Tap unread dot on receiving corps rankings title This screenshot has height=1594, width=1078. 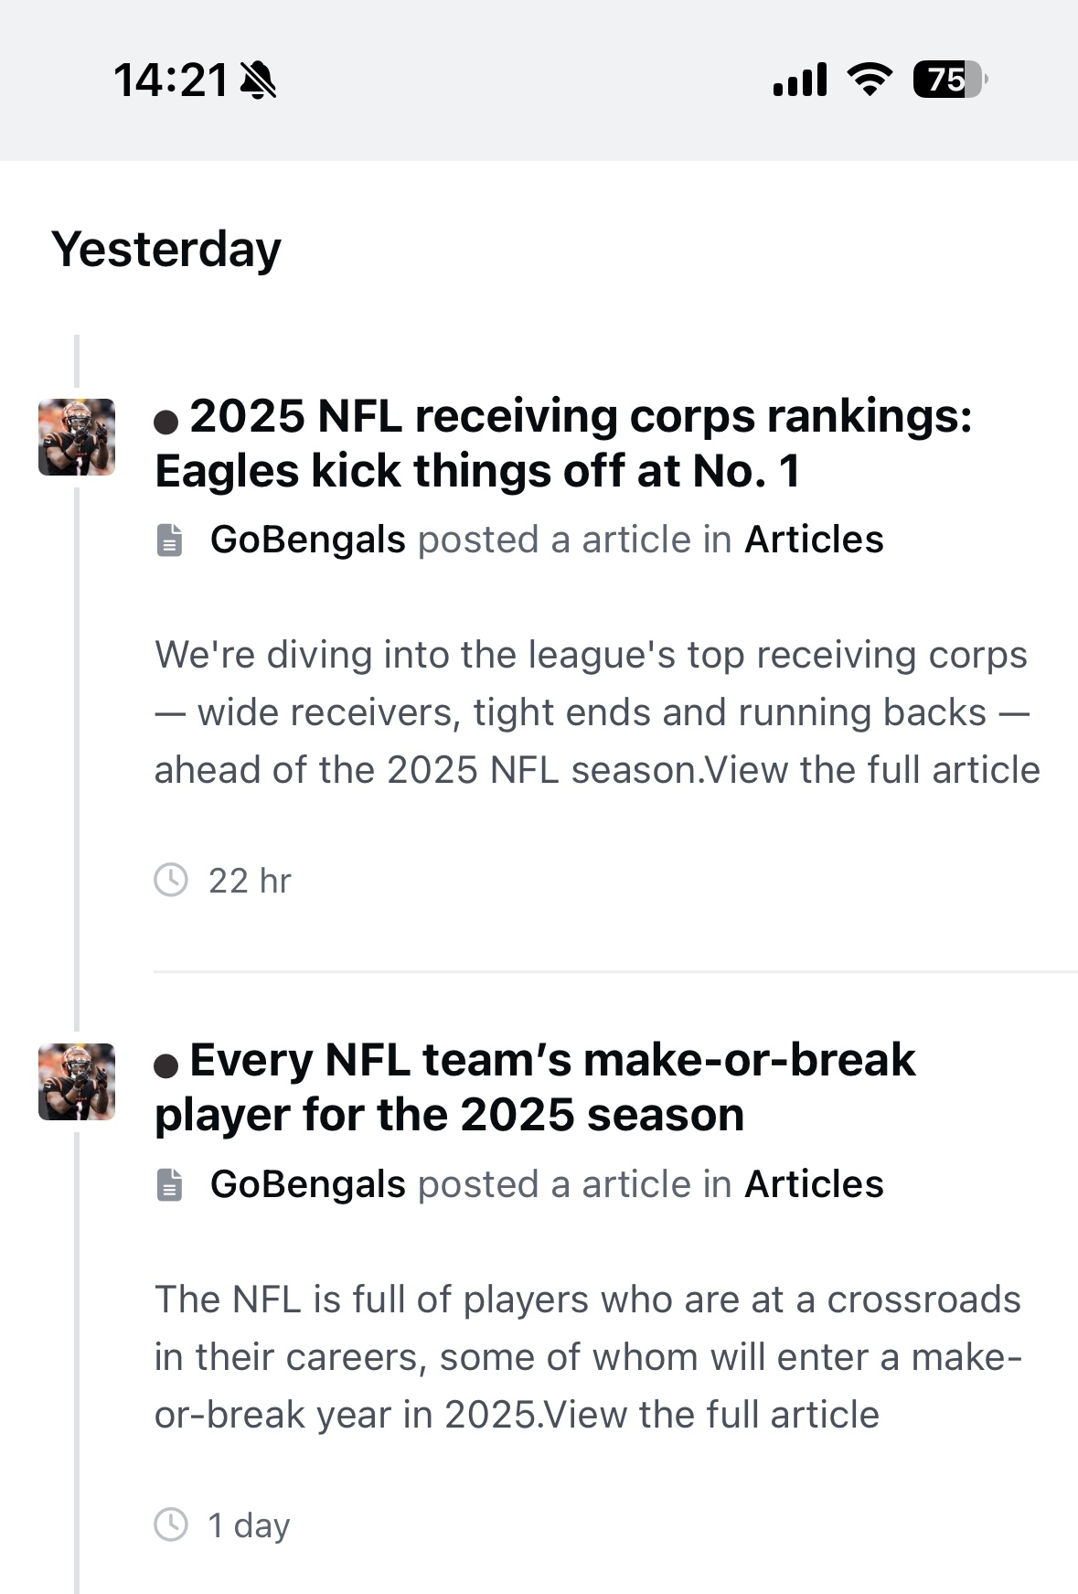tap(166, 422)
